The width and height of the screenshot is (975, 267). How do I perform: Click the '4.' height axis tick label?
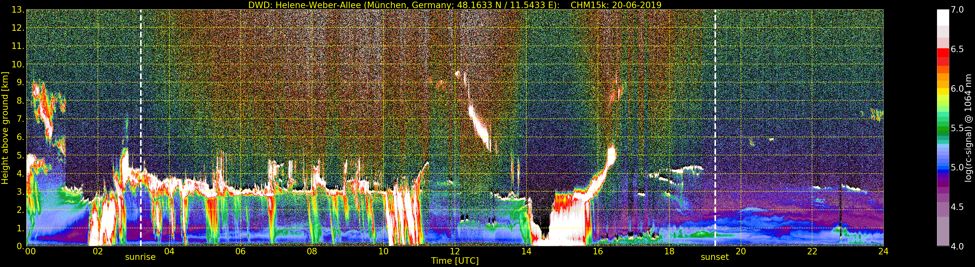(x=20, y=173)
